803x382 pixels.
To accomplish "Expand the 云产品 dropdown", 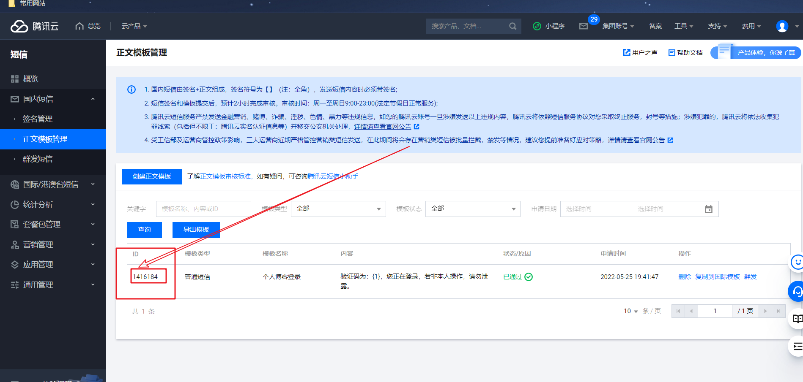I will point(134,26).
